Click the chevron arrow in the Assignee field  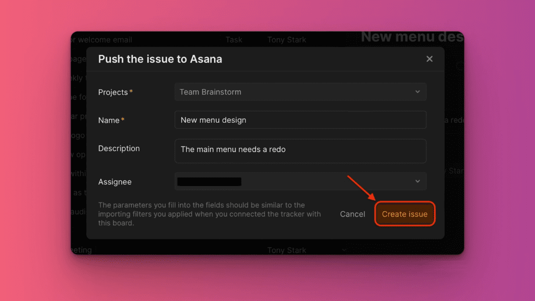(417, 181)
